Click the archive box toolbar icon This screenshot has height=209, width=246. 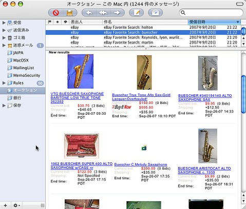(x=70, y=13)
